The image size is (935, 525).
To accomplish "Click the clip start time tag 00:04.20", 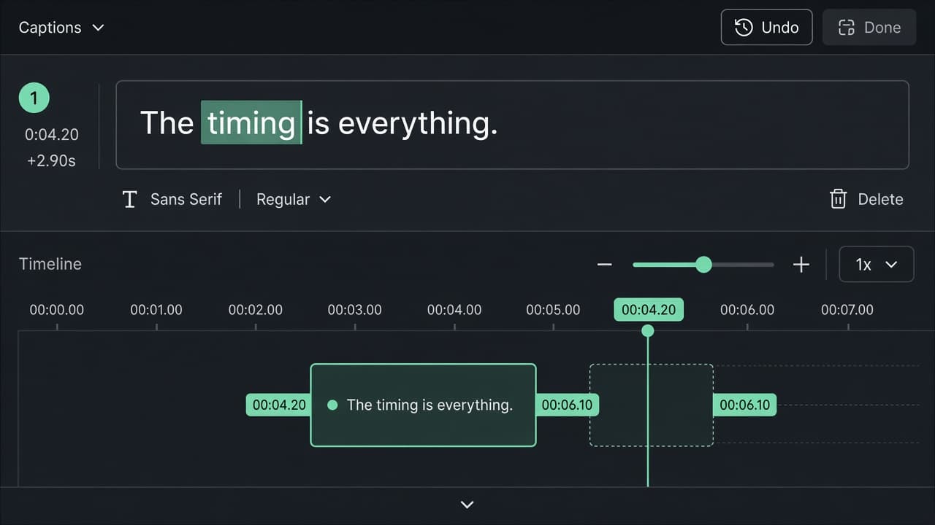I will 279,405.
